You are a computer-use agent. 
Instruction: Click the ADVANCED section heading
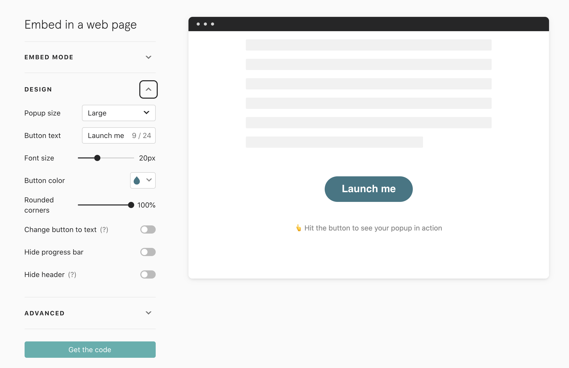pos(45,313)
